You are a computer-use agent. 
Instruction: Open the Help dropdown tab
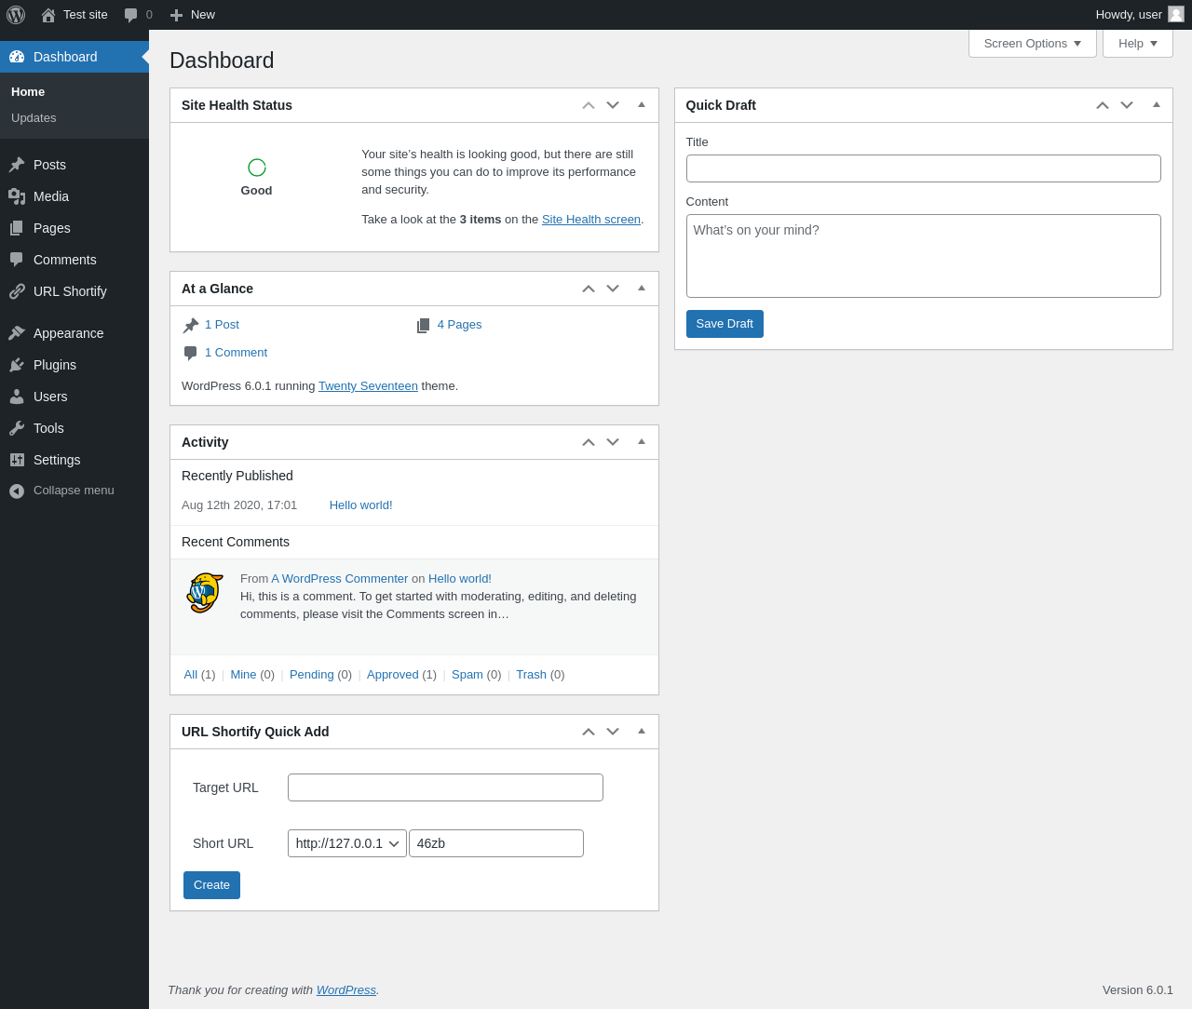pyautogui.click(x=1137, y=44)
